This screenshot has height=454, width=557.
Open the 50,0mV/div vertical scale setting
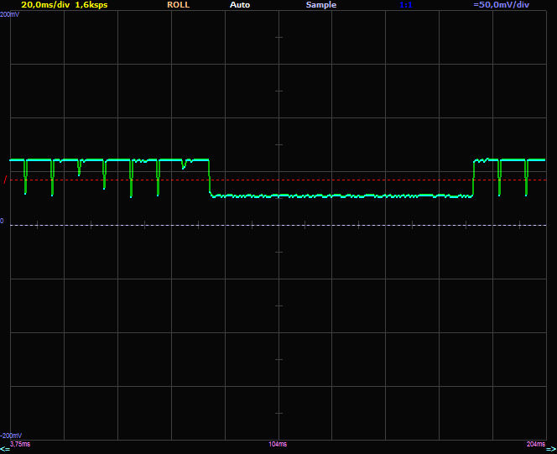501,5
